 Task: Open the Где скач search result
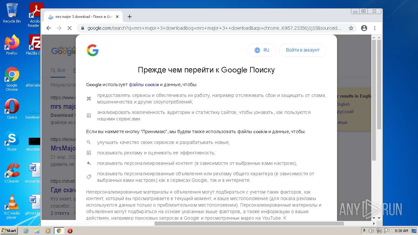pos(63,190)
